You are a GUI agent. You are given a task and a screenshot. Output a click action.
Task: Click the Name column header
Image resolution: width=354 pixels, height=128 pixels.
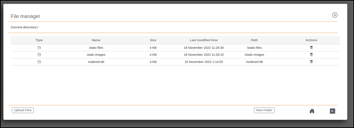pyautogui.click(x=96, y=40)
